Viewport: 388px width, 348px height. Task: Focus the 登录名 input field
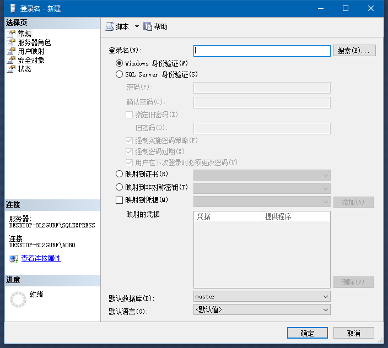point(262,51)
